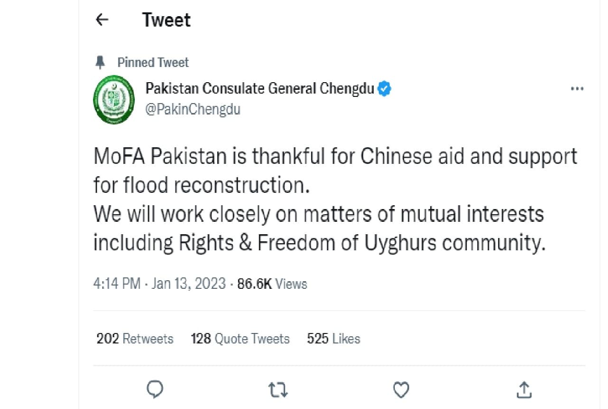
Task: Click the retweet arrows icon
Action: [x=278, y=390]
